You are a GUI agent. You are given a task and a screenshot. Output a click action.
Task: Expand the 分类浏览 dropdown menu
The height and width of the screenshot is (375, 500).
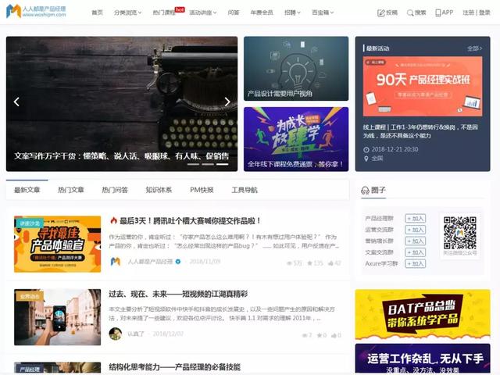pos(128,12)
